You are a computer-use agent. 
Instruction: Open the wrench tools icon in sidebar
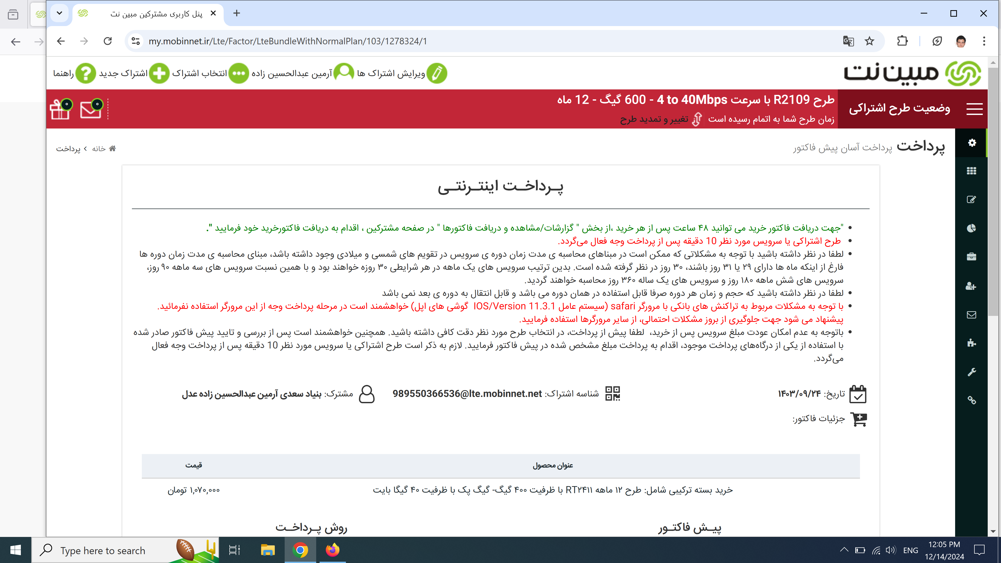point(972,372)
